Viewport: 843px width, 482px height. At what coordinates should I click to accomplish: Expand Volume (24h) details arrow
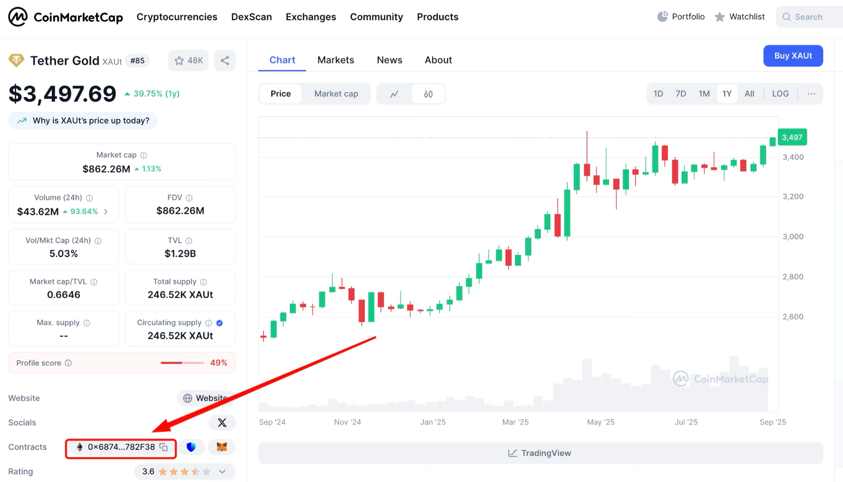click(106, 212)
